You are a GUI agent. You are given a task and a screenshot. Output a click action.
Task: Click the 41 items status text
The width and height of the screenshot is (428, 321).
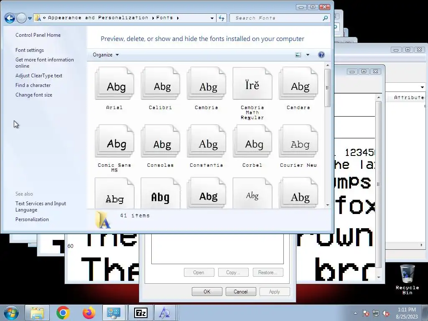pyautogui.click(x=135, y=216)
